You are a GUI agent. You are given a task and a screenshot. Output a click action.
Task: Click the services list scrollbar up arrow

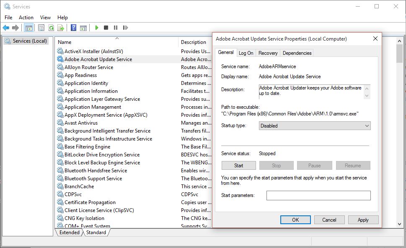[399, 41]
